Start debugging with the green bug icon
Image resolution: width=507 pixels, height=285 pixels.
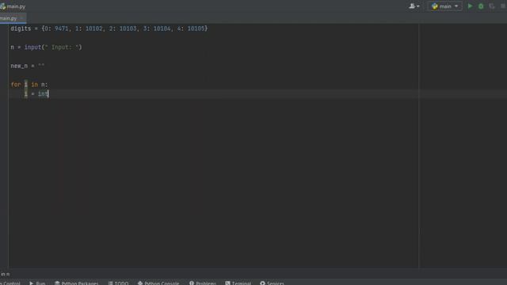coord(481,6)
